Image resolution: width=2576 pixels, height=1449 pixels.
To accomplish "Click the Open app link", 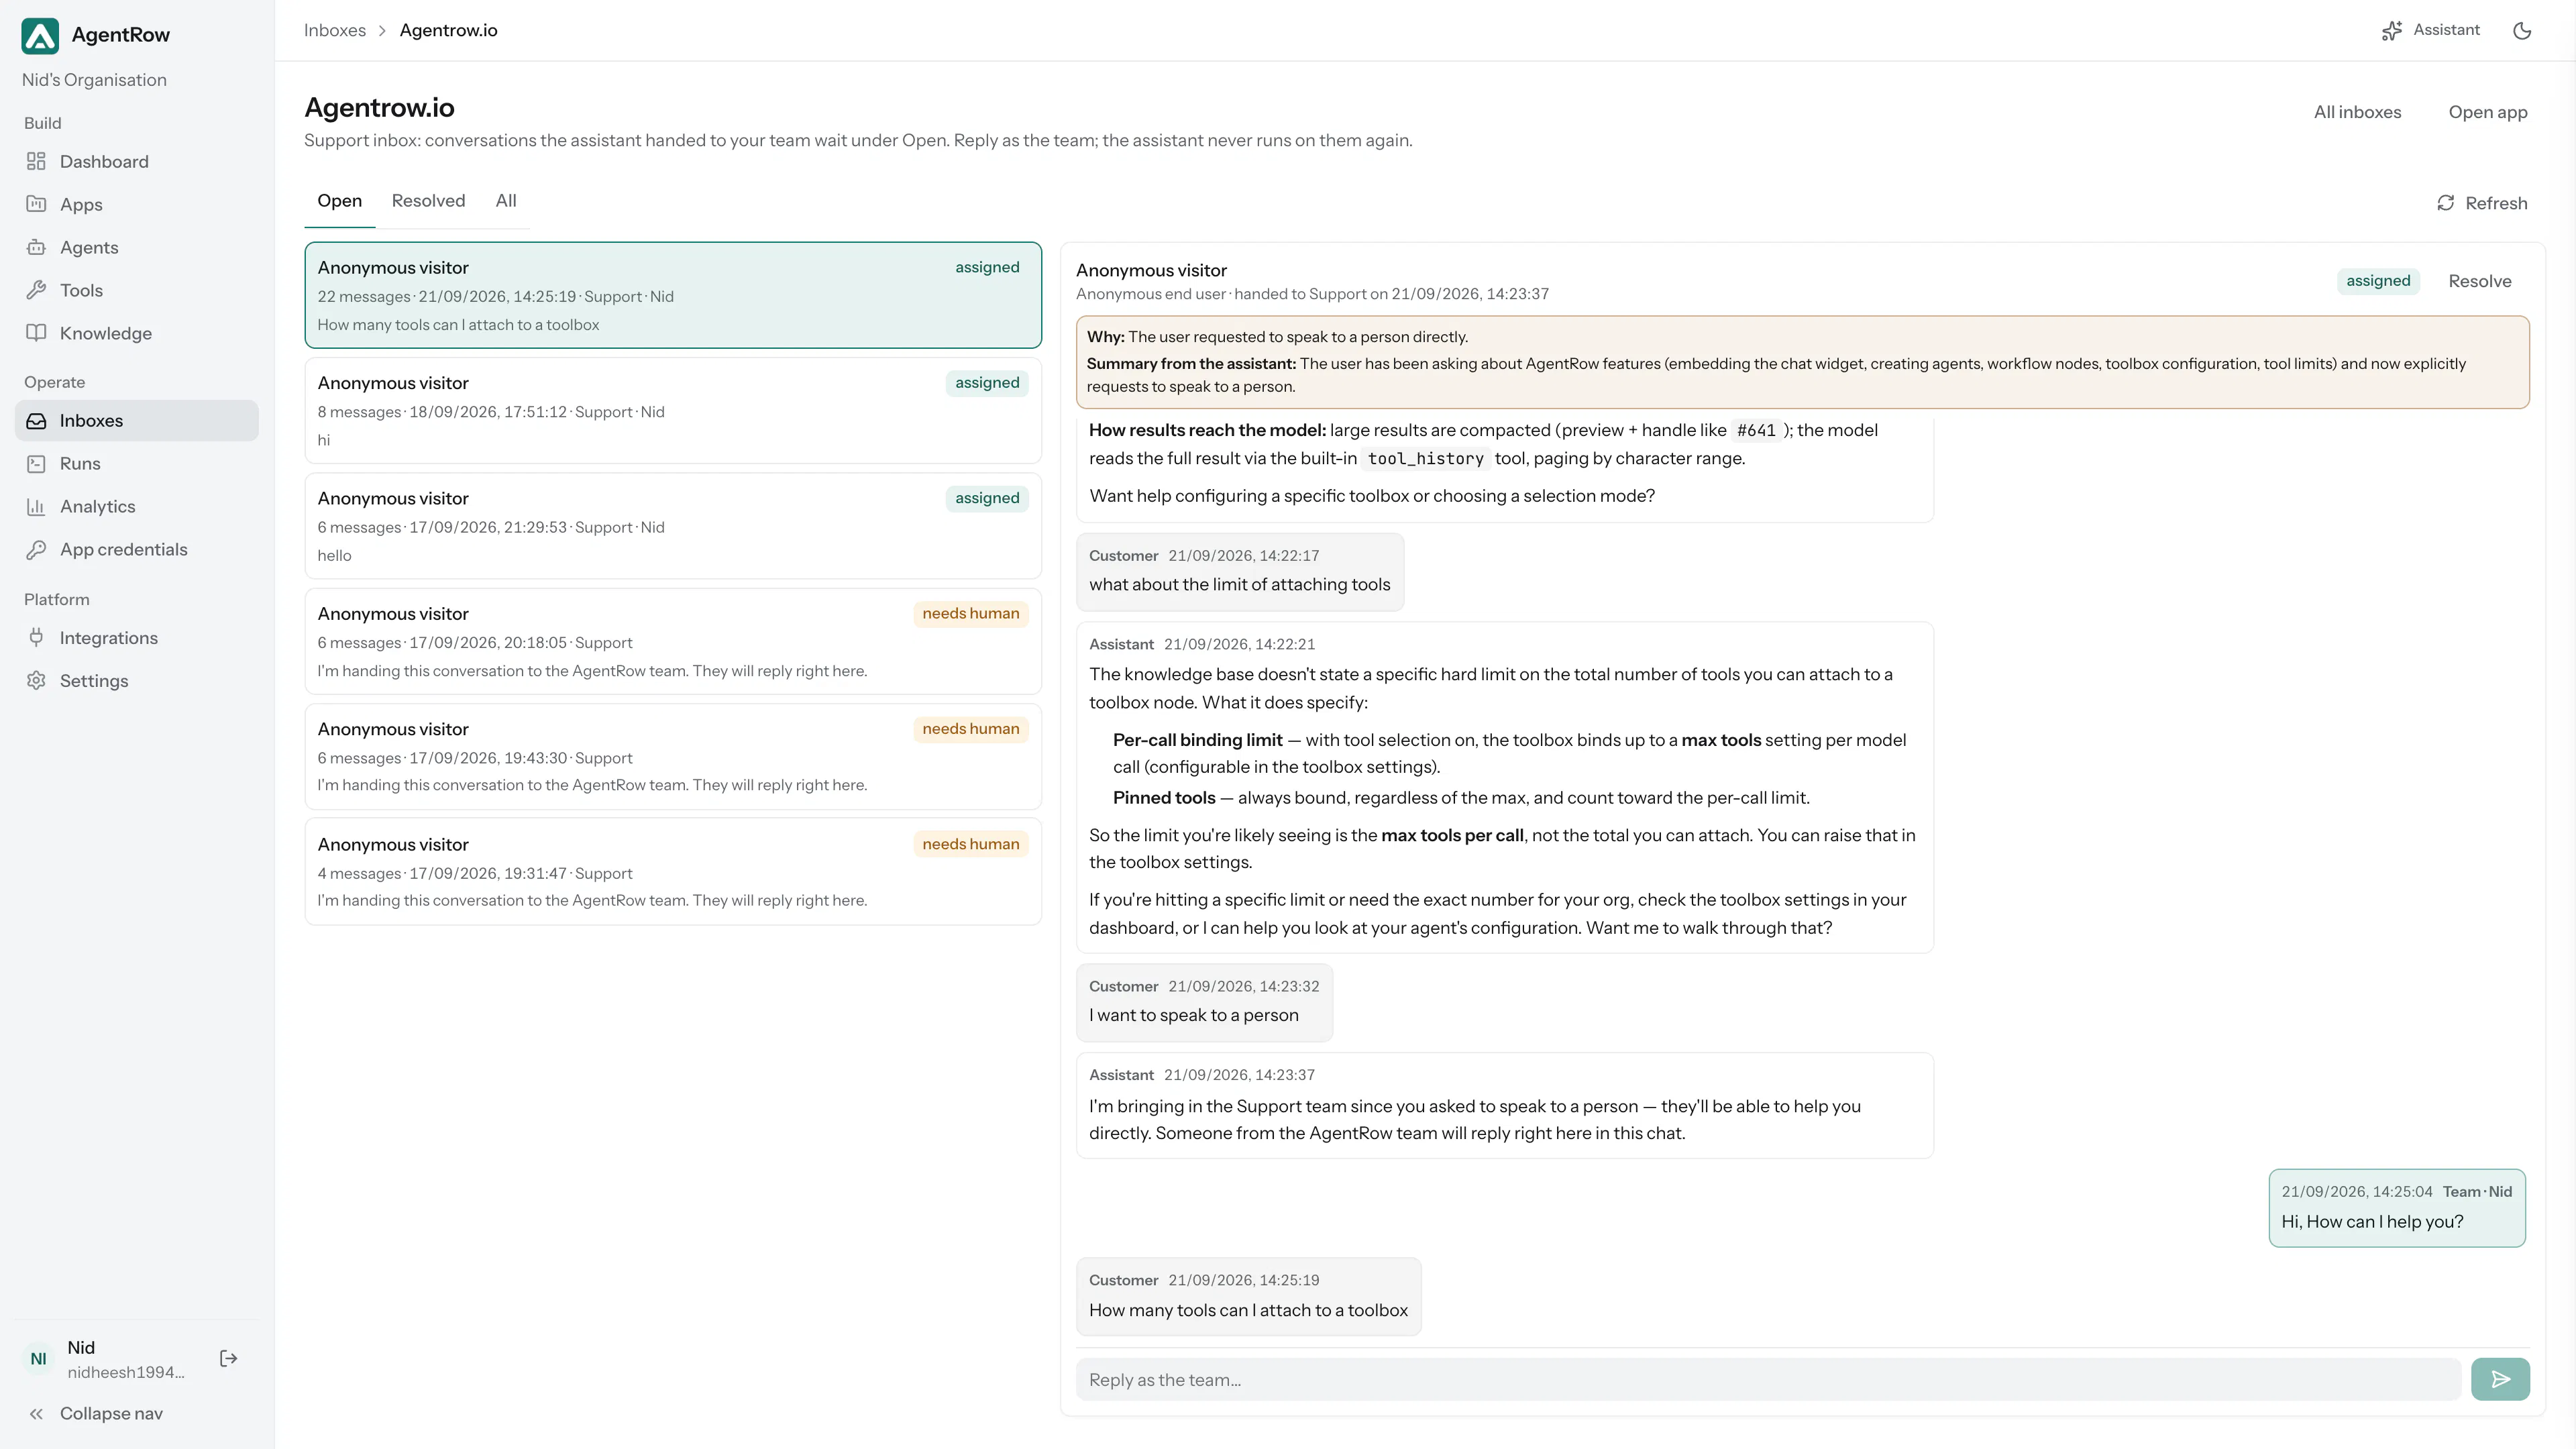I will coord(2488,112).
